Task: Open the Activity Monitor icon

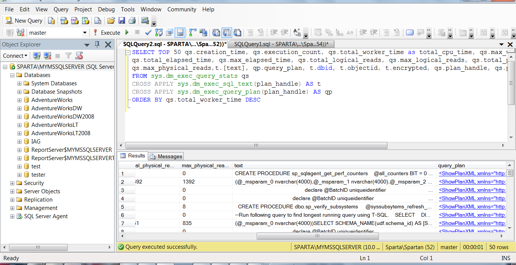Action: click(145, 21)
